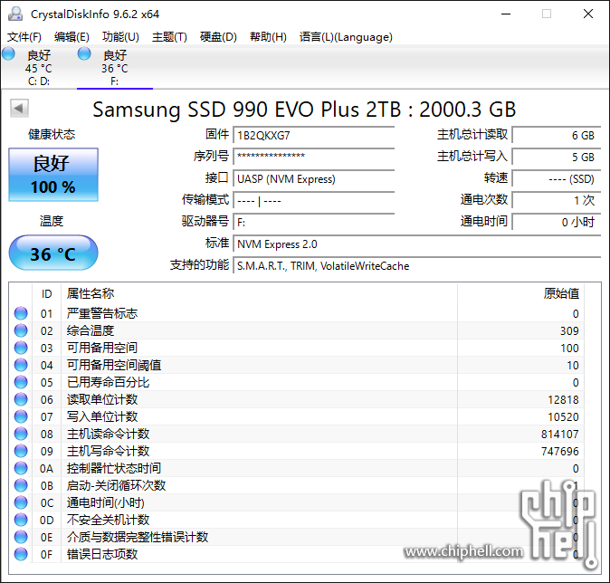Click raw value 12818 for 读取单位计数

[563, 400]
